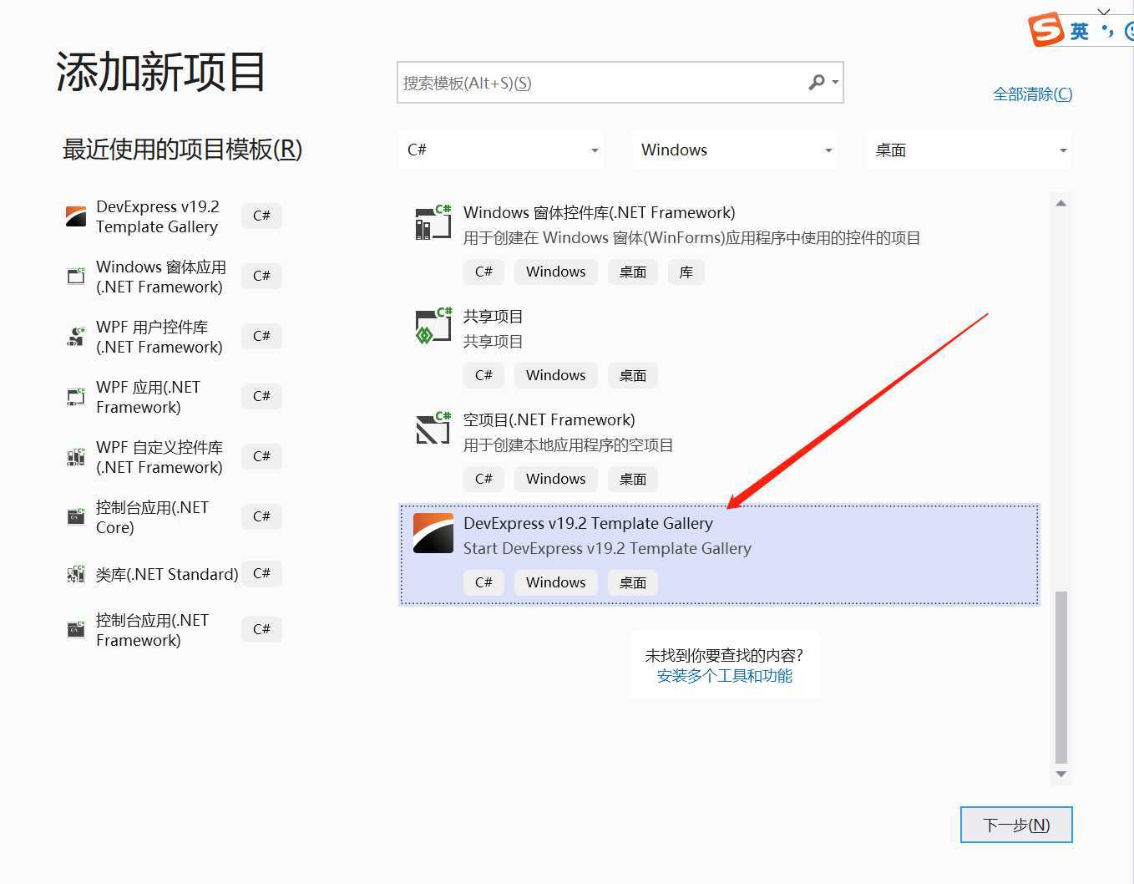Viewport: 1134px width, 884px height.
Task: Click DevExpress v19.2 Template Gallery large icon
Action: click(x=433, y=533)
